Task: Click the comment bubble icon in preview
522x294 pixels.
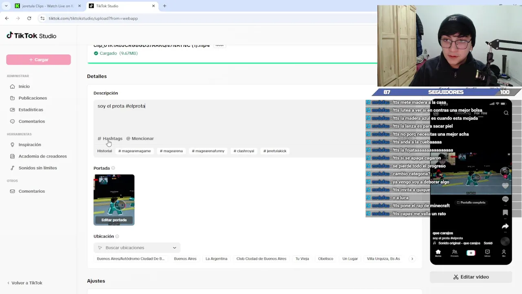Action: 505,199
